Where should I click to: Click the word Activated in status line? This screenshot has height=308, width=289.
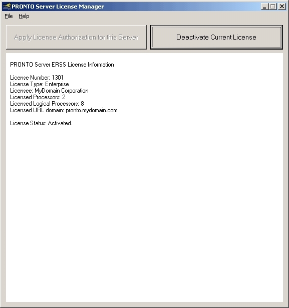point(60,123)
